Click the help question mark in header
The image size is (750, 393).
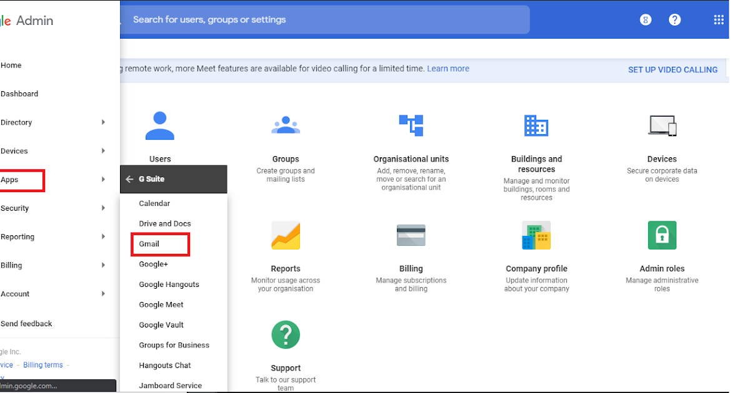674,20
